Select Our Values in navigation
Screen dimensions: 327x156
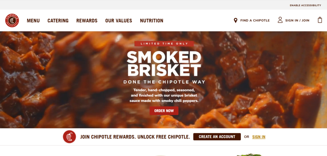tap(119, 21)
